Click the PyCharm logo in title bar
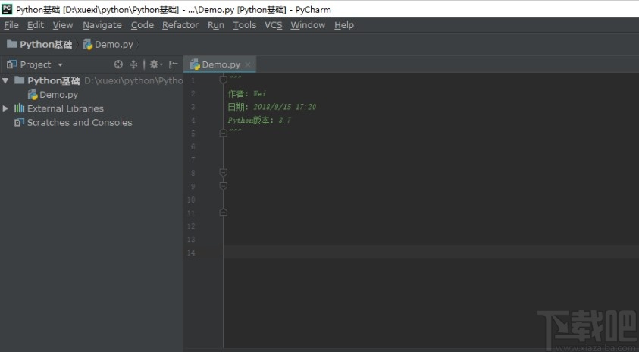639x352 pixels. tap(7, 9)
